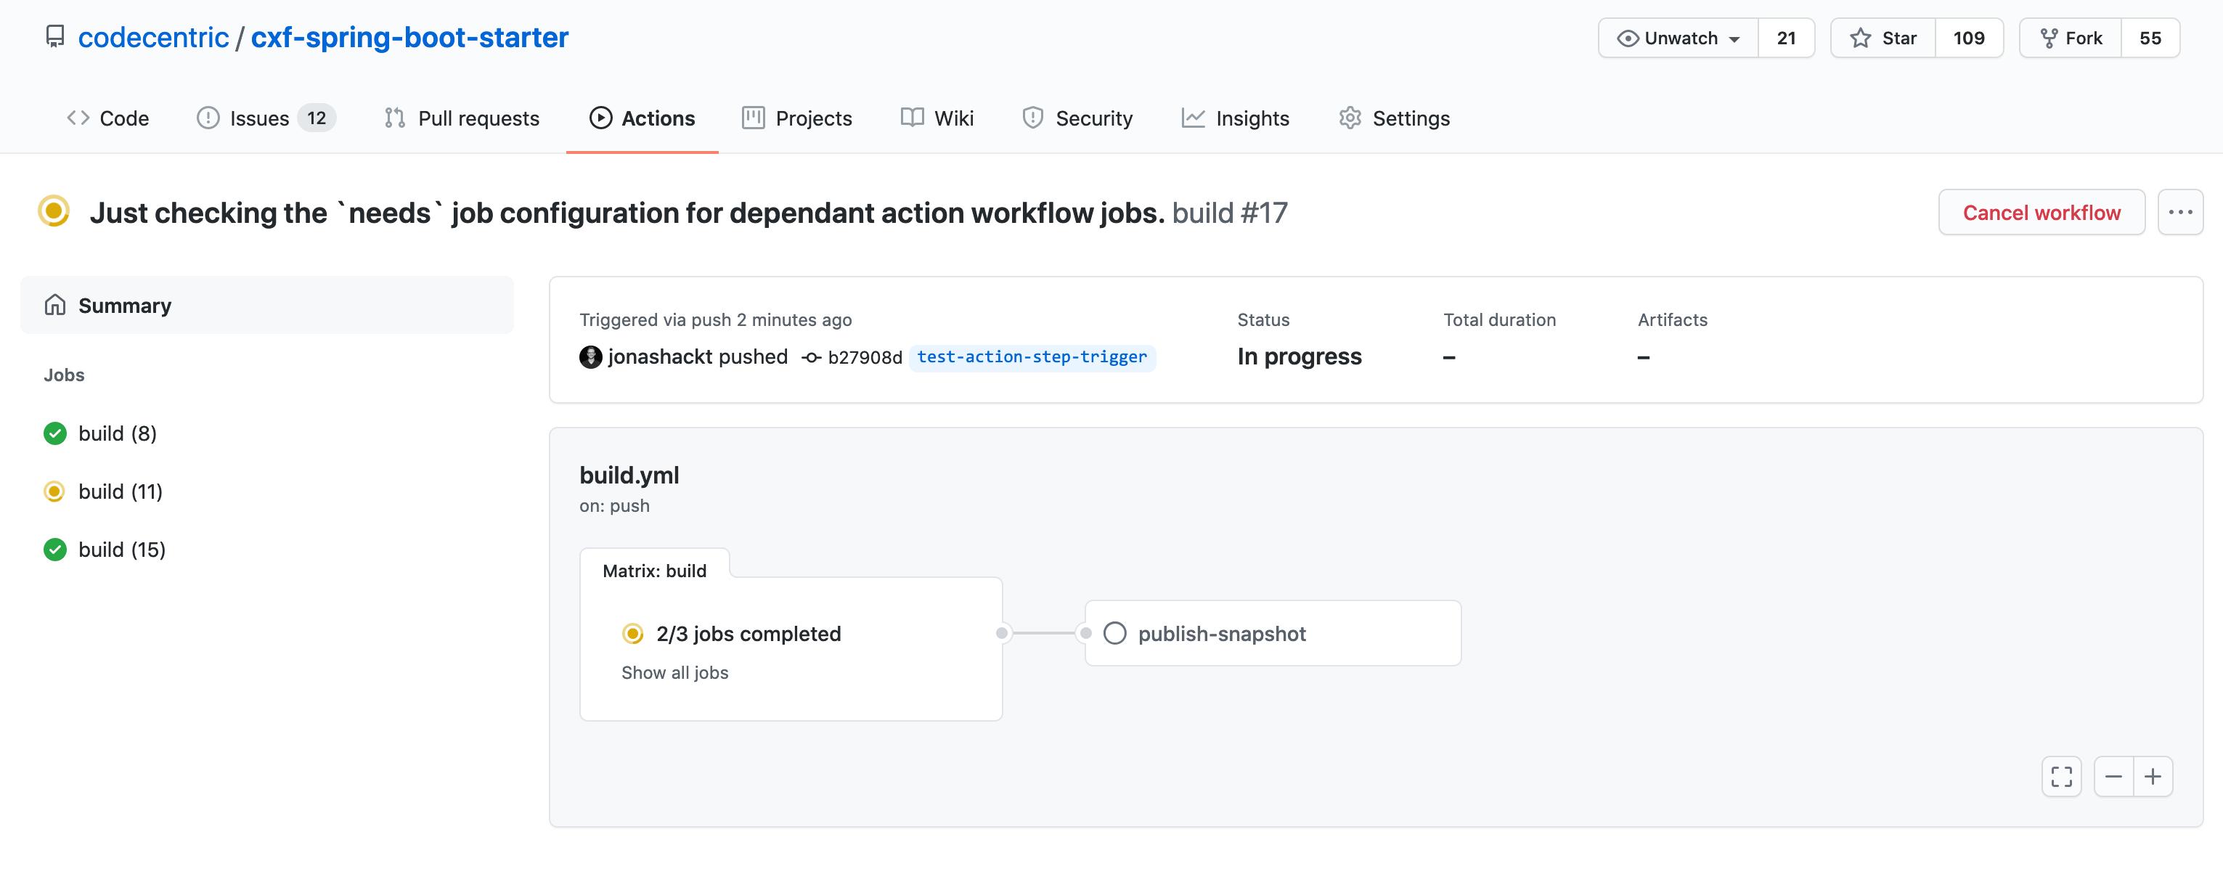Open the Unwatch dropdown
This screenshot has width=2223, height=877.
(1676, 37)
